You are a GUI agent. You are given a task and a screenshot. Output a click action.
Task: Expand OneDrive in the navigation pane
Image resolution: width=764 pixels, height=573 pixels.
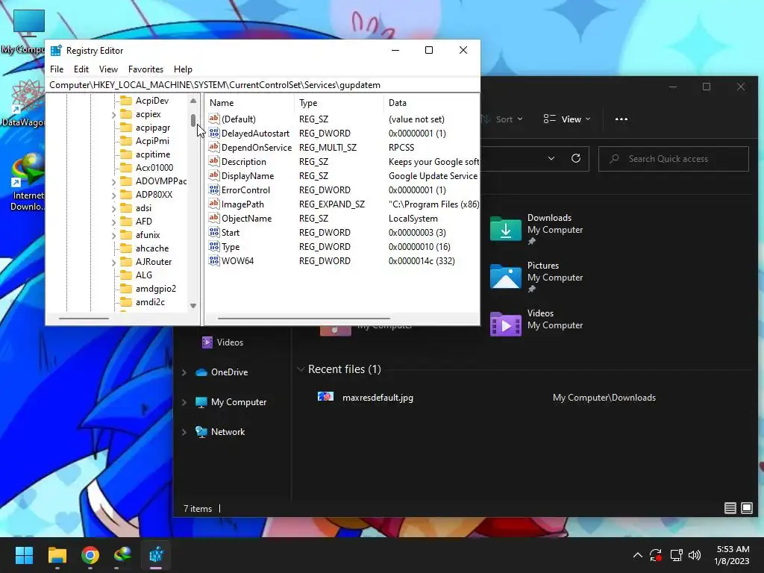pyautogui.click(x=184, y=372)
